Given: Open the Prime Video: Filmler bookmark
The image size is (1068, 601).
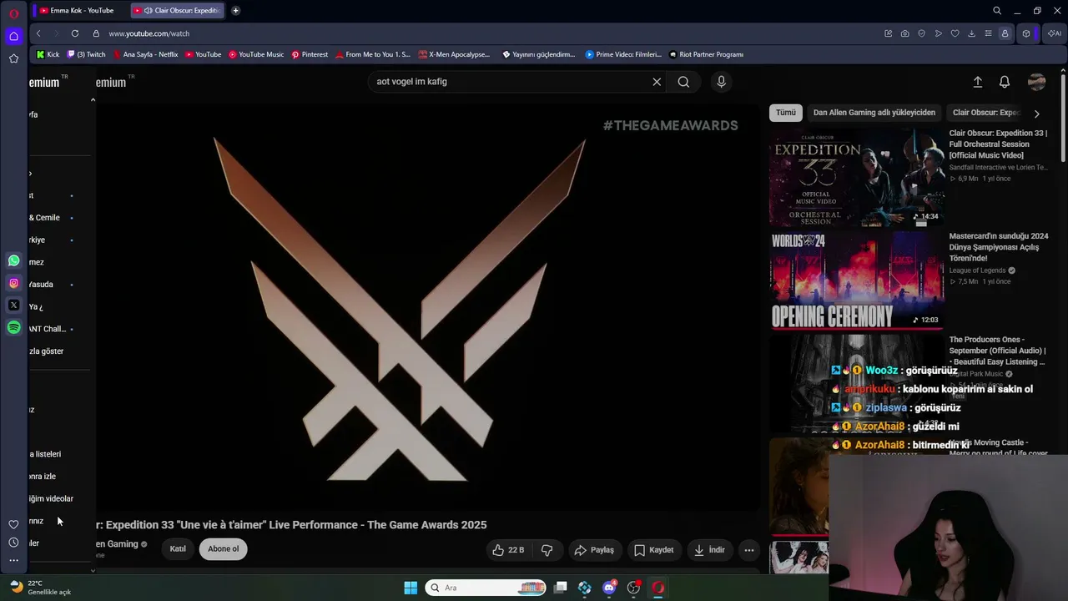Looking at the screenshot, I should [623, 55].
